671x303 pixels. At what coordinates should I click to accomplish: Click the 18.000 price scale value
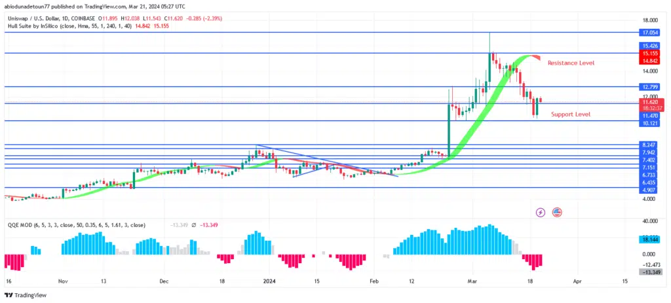[x=650, y=20]
